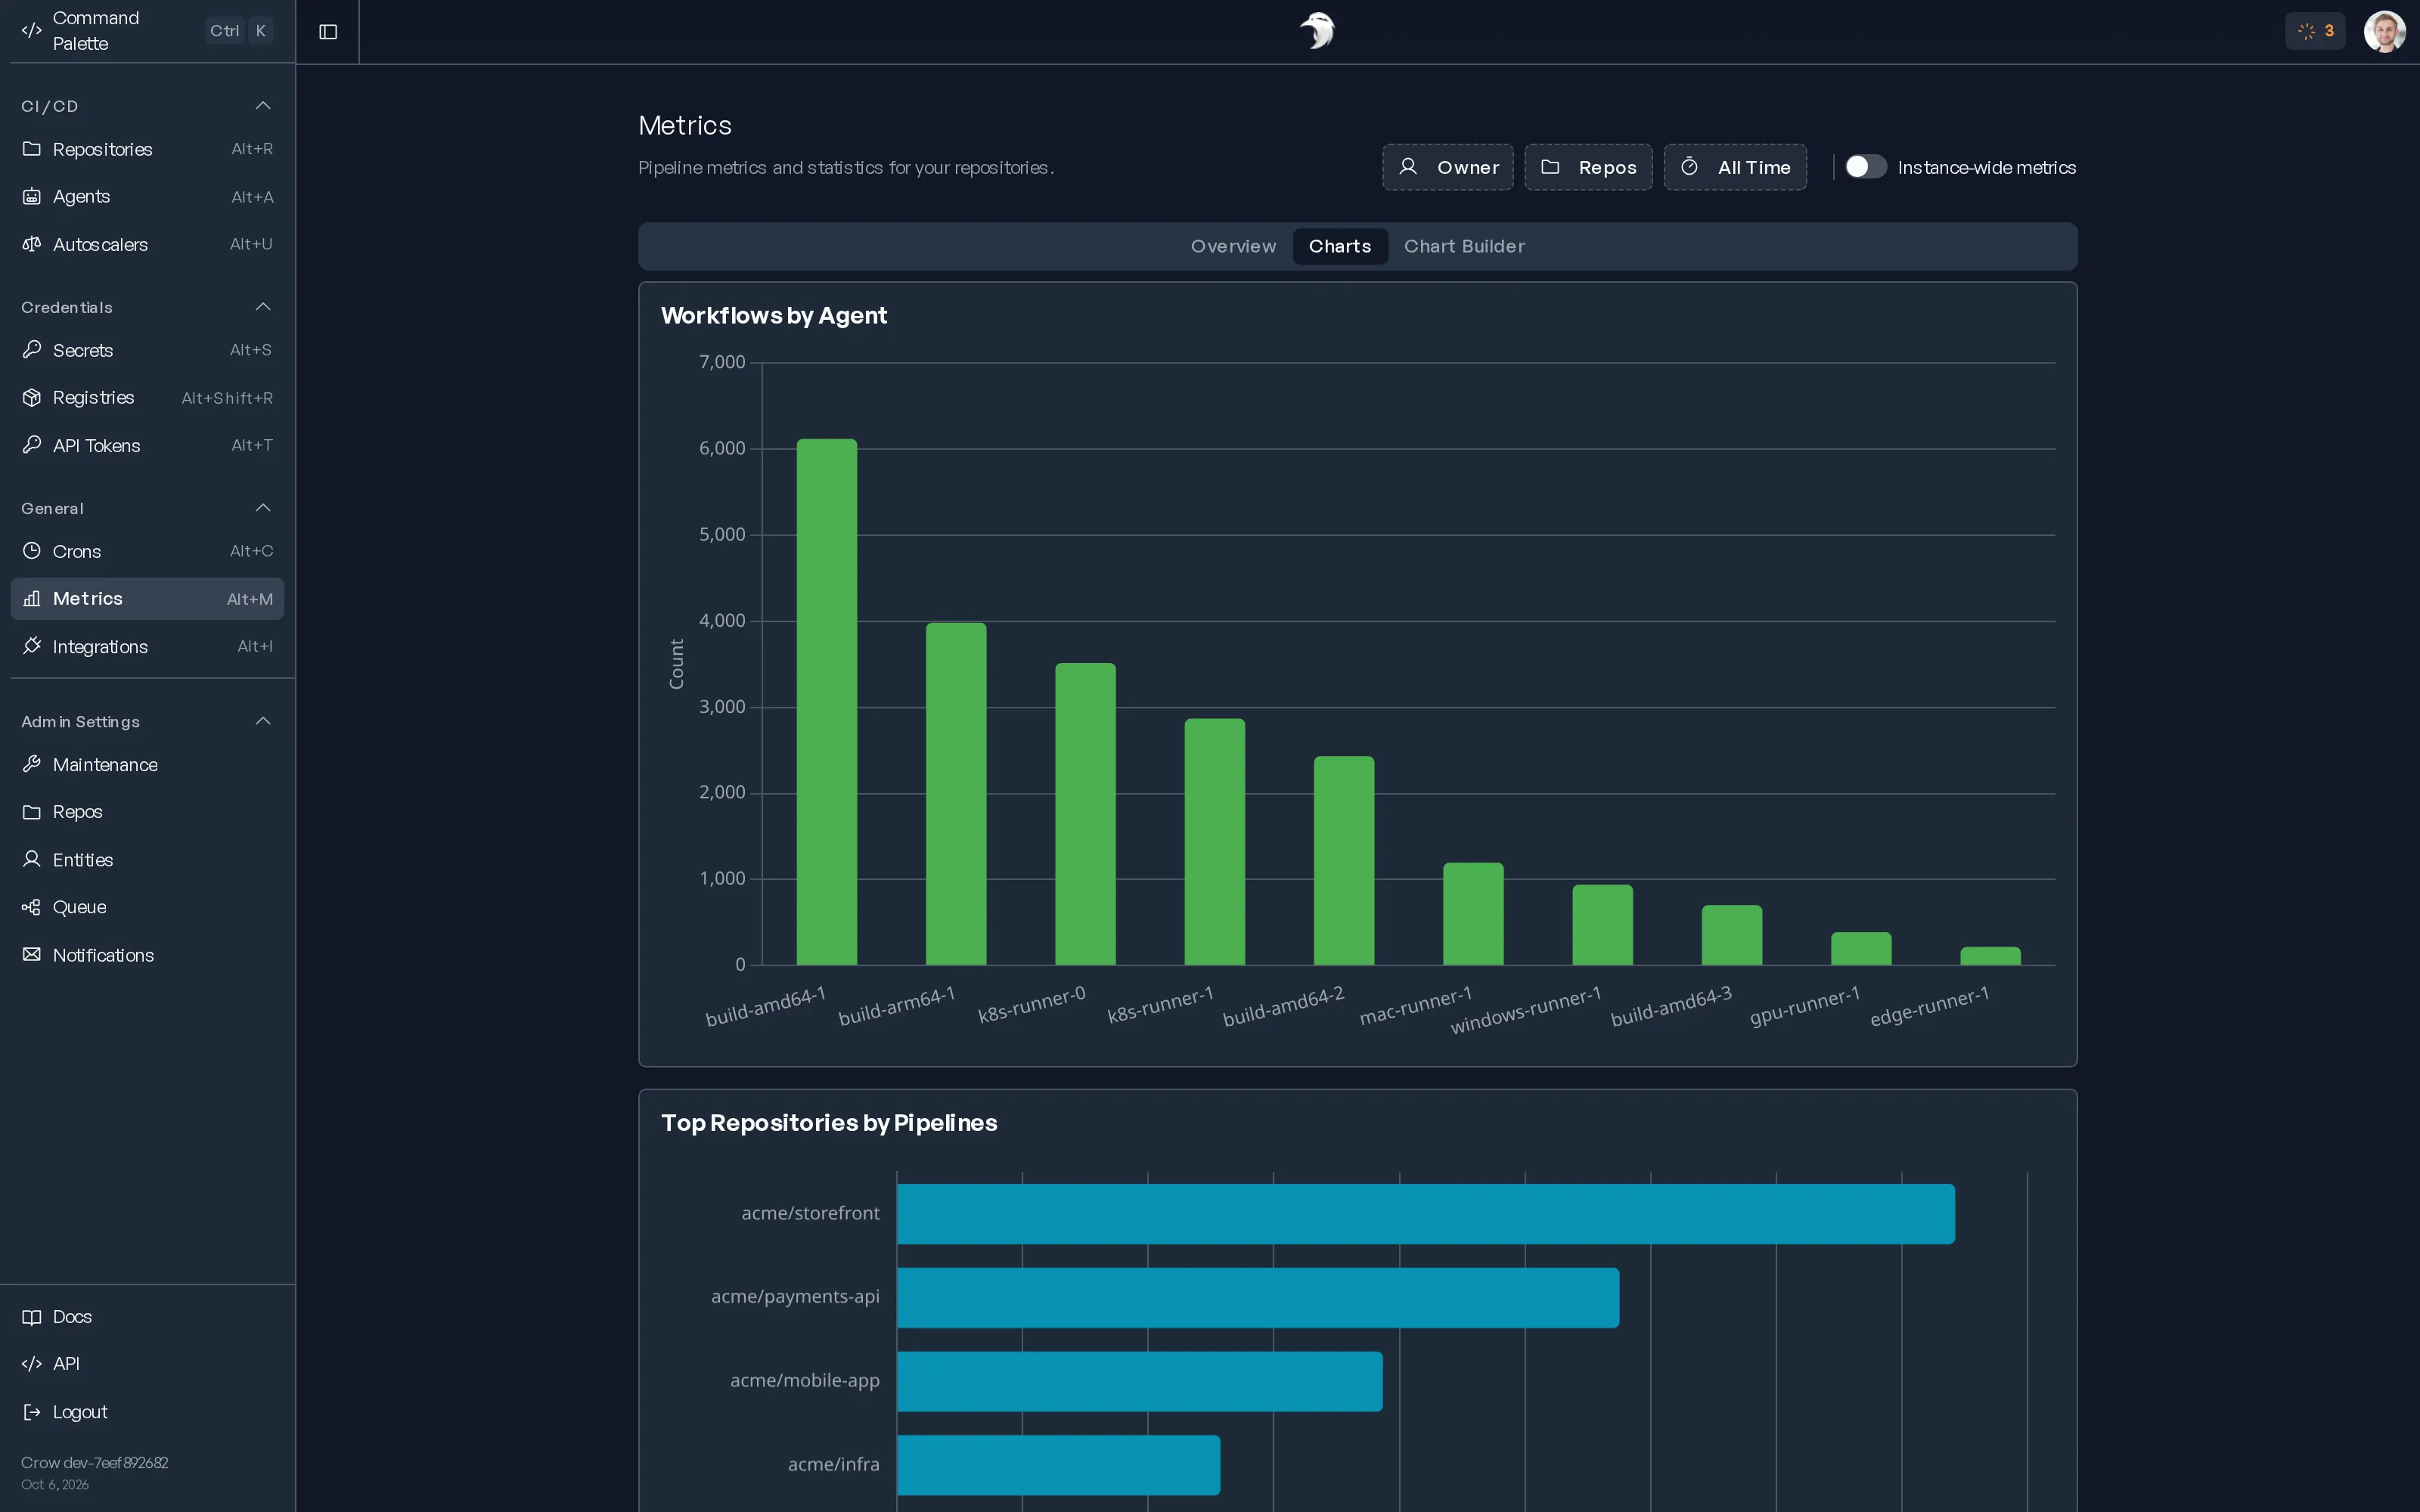Image resolution: width=2420 pixels, height=1512 pixels.
Task: Click the Top Repositories by Pipelines heading
Action: (829, 1123)
